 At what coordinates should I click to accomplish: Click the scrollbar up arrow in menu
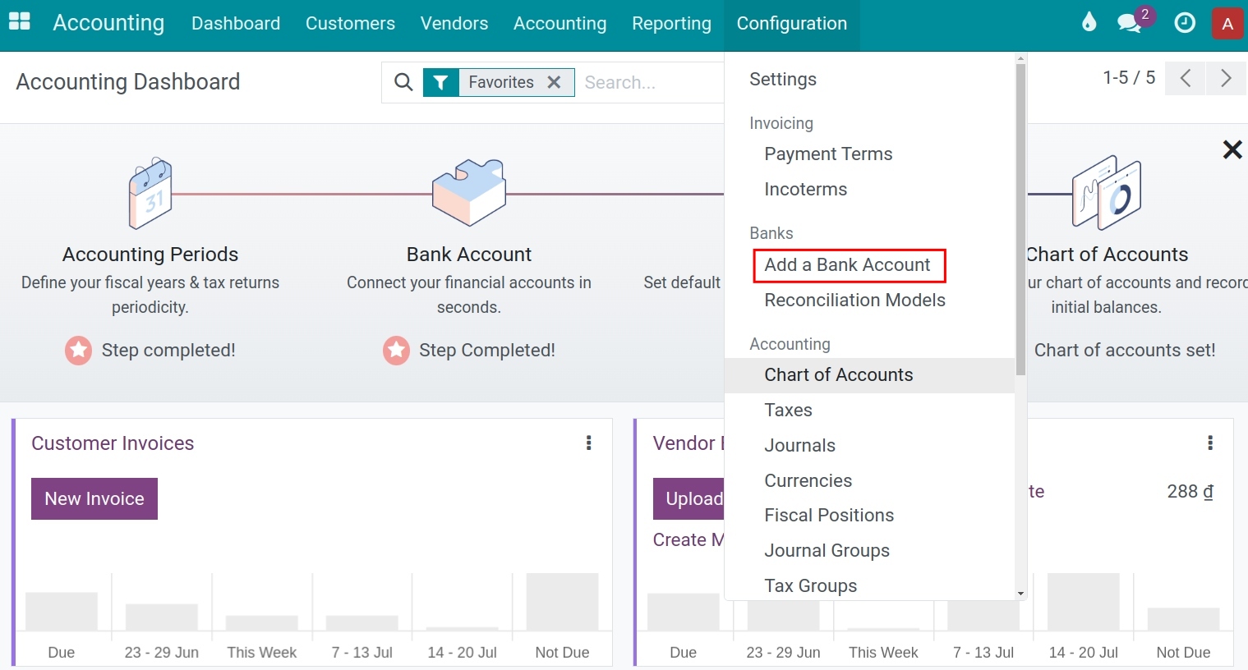click(x=1020, y=58)
